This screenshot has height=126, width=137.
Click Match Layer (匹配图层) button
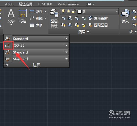point(98,25)
